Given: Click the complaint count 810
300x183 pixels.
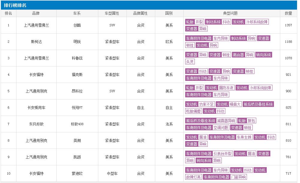Looking at the screenshot, I should coord(288,140).
